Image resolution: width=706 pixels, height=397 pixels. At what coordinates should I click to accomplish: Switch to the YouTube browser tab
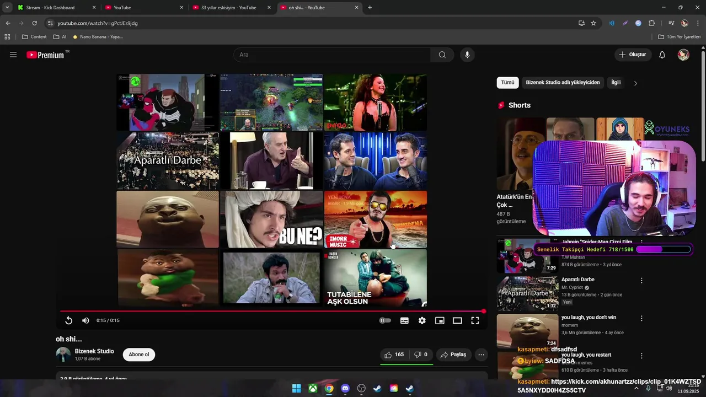click(145, 8)
